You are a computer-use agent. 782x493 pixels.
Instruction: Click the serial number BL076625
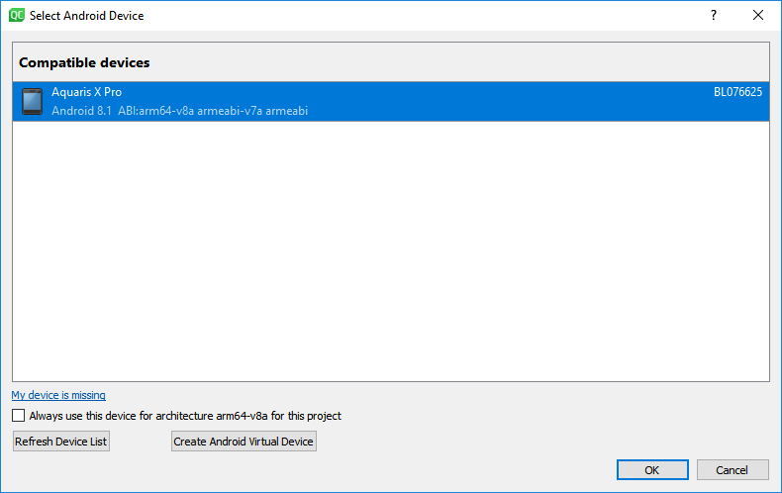click(x=737, y=92)
